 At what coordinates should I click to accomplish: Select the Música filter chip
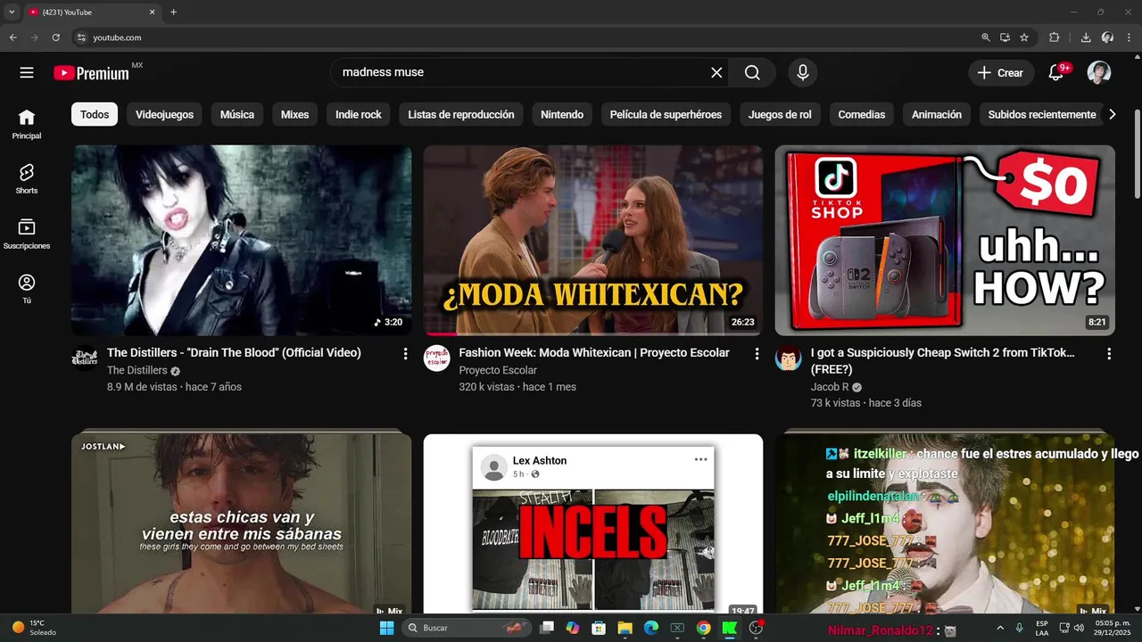click(x=237, y=114)
